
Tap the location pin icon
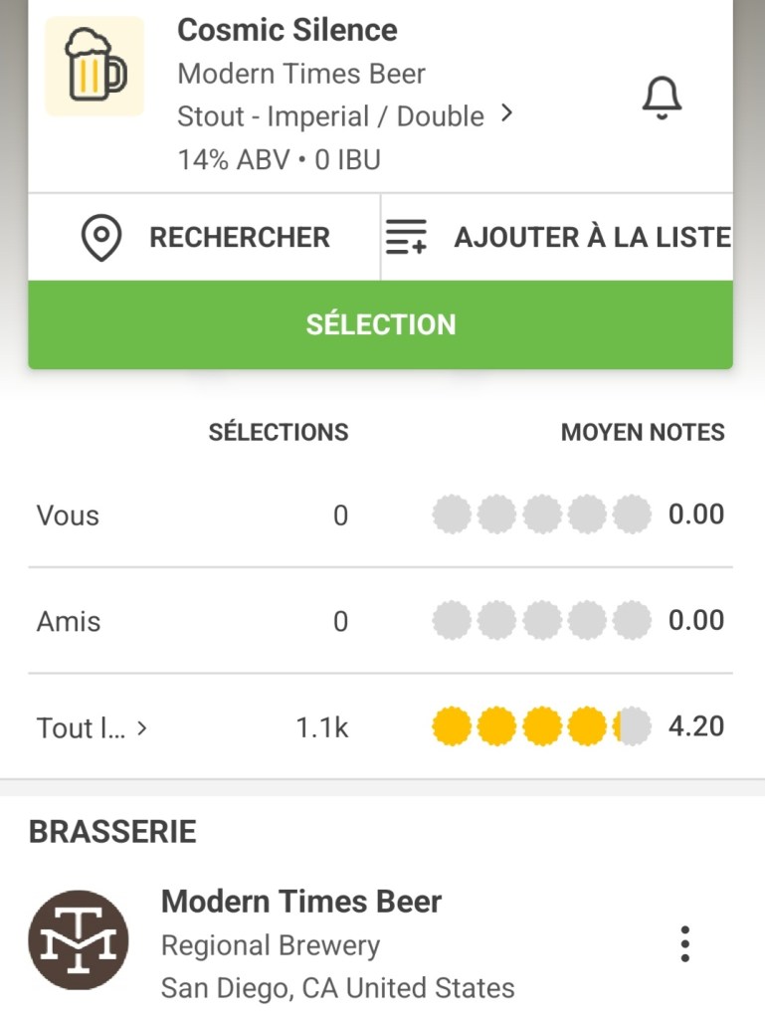click(x=100, y=238)
